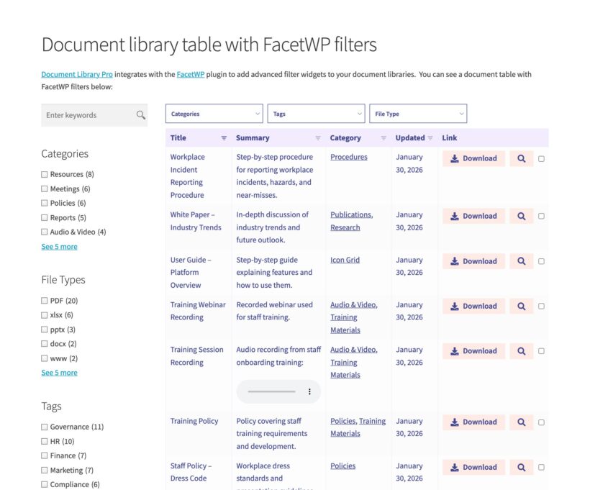This screenshot has width=590, height=490.
Task: Filter by xlsx file type
Action: click(45, 315)
